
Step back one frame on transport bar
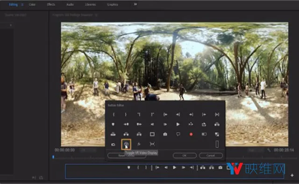(x=166, y=167)
